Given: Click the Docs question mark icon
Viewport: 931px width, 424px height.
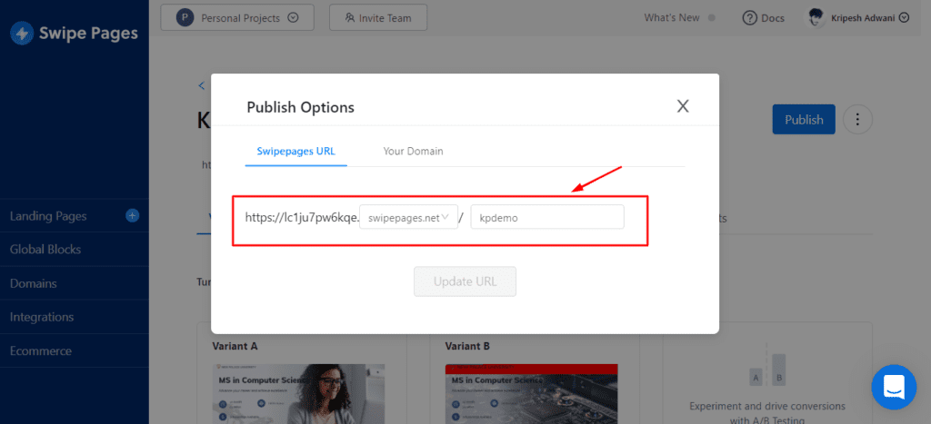Looking at the screenshot, I should click(750, 18).
